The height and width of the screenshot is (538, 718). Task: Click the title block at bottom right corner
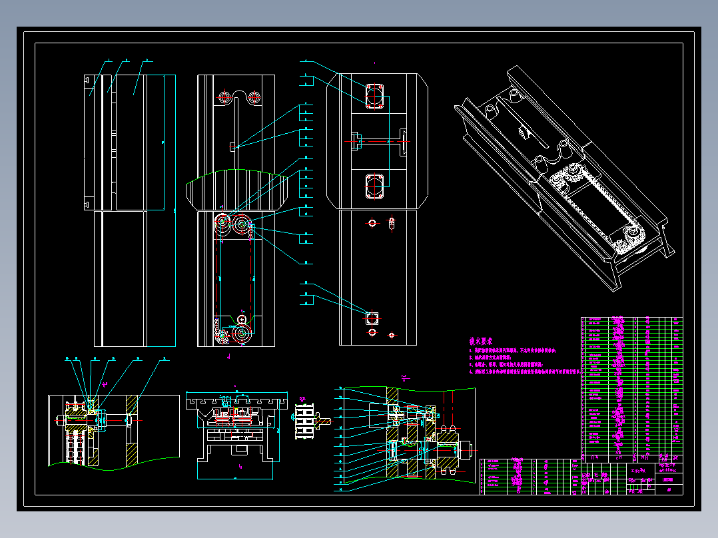pos(655,479)
